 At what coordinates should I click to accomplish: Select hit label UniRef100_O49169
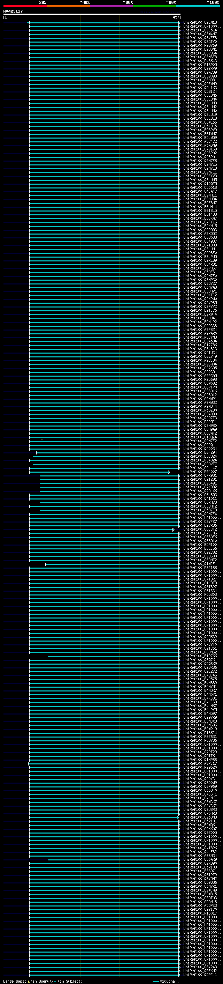pos(200,149)
